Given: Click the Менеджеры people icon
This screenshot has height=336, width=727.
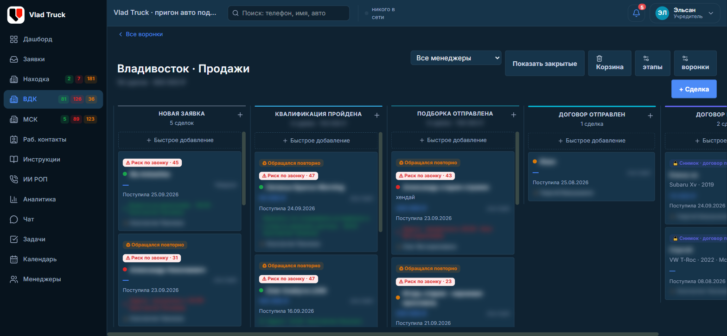Looking at the screenshot, I should click(14, 279).
